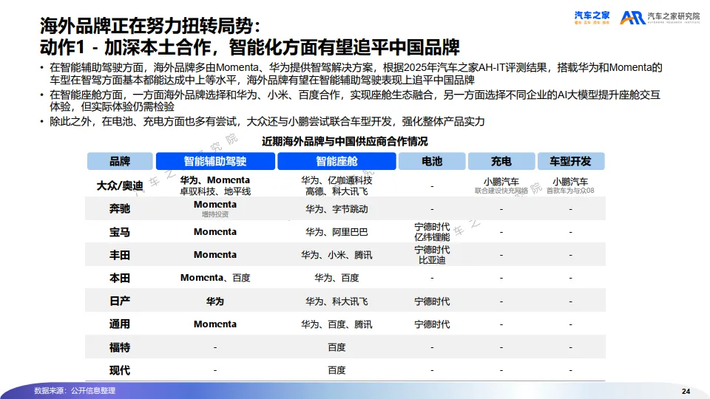Click the 奔驰 brand row label

point(120,208)
